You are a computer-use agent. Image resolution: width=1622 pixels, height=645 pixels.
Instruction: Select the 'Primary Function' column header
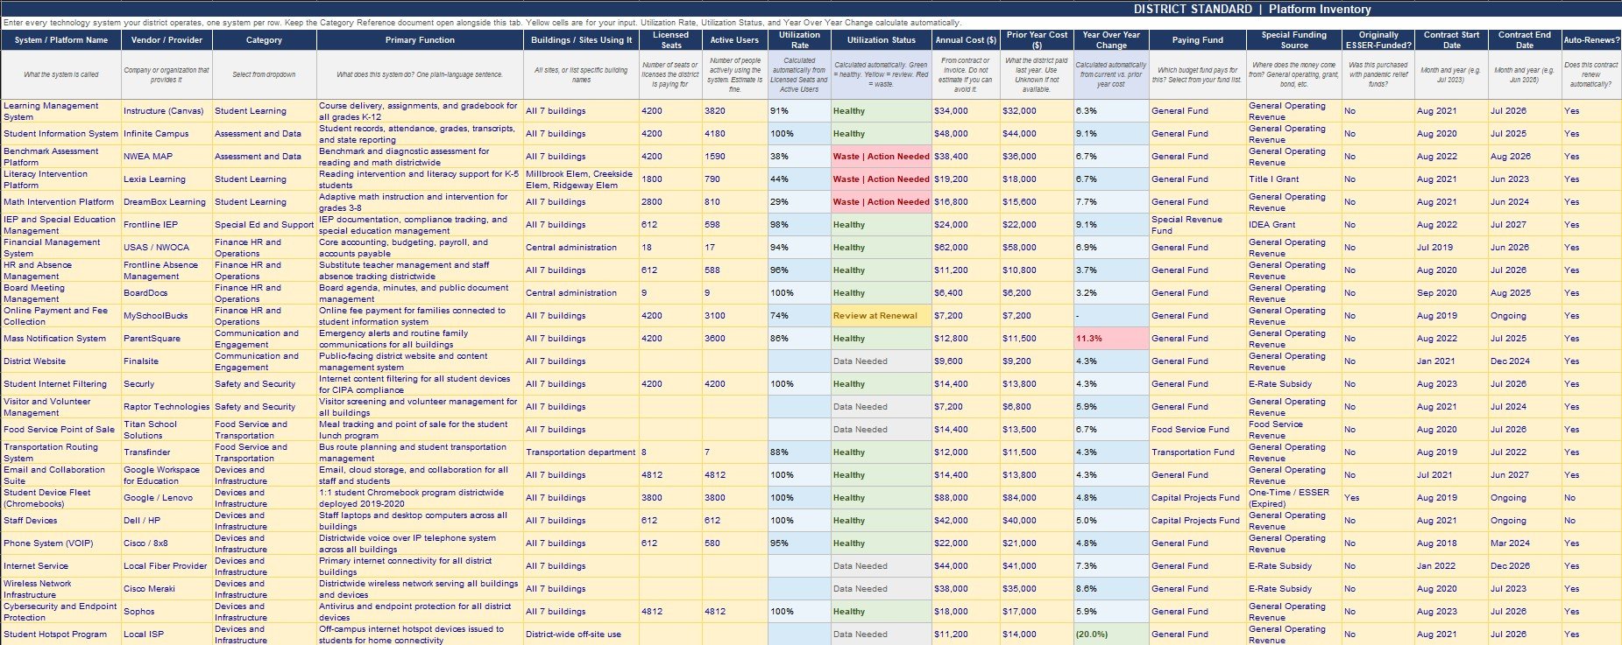coord(420,40)
